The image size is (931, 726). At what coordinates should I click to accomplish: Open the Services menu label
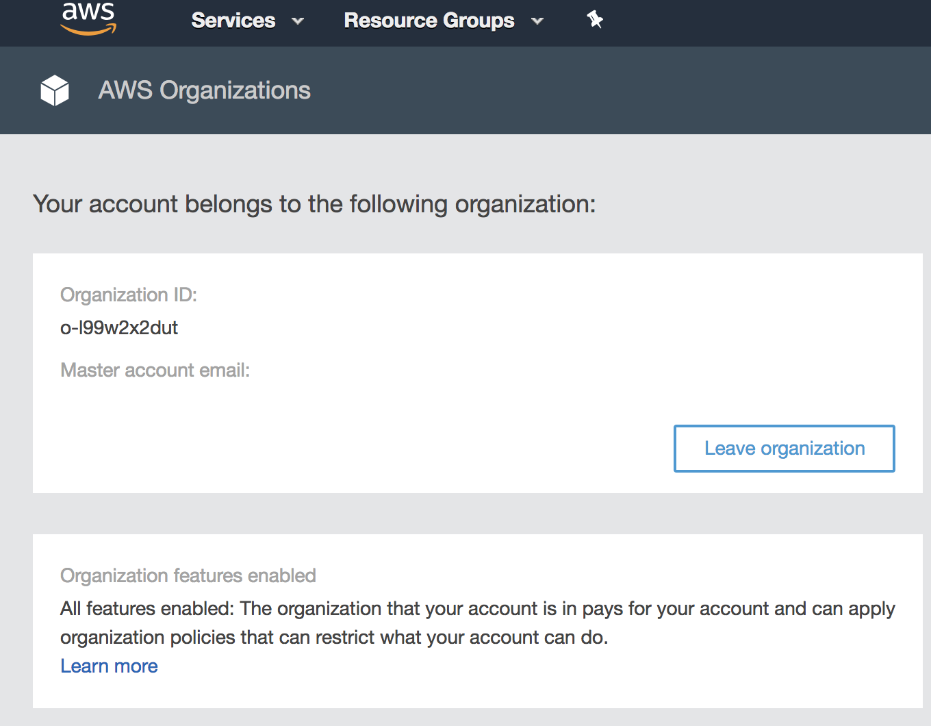(x=233, y=21)
